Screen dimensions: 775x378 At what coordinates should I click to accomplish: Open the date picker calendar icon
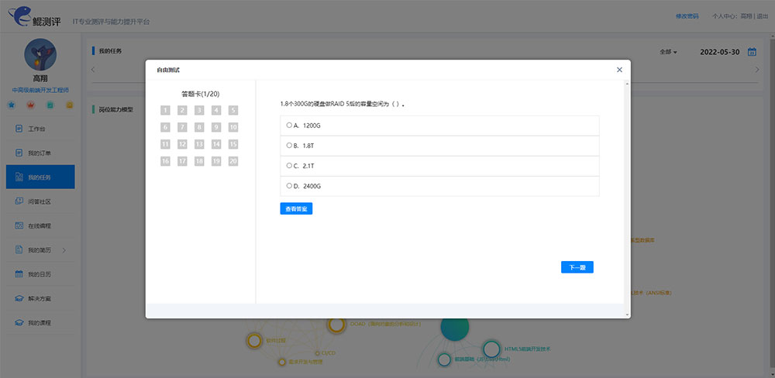coord(751,52)
